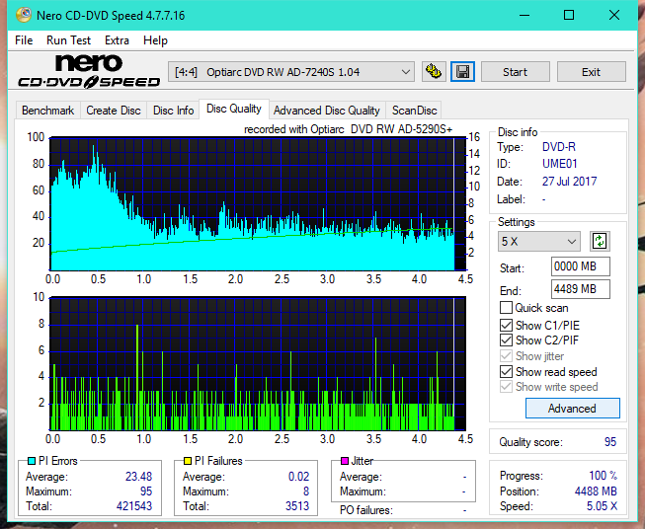This screenshot has height=529, width=645.
Task: Click the date value 27 Jul 2017
Action: point(569,182)
